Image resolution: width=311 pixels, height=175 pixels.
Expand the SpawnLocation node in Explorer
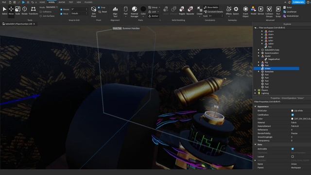(x=259, y=53)
